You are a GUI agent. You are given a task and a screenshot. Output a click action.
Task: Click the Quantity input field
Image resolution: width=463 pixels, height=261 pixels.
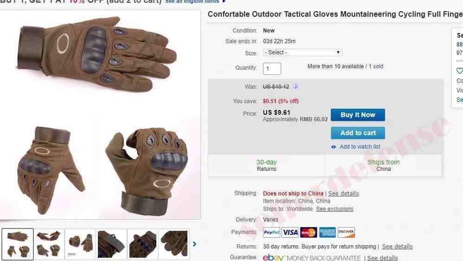272,69
